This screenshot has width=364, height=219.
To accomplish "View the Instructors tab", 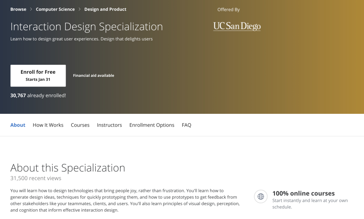I will pyautogui.click(x=109, y=125).
